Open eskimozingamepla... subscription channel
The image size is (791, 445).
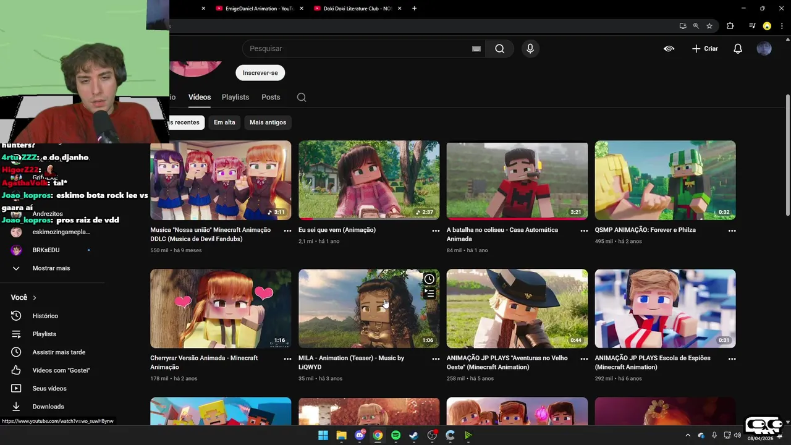pos(61,232)
